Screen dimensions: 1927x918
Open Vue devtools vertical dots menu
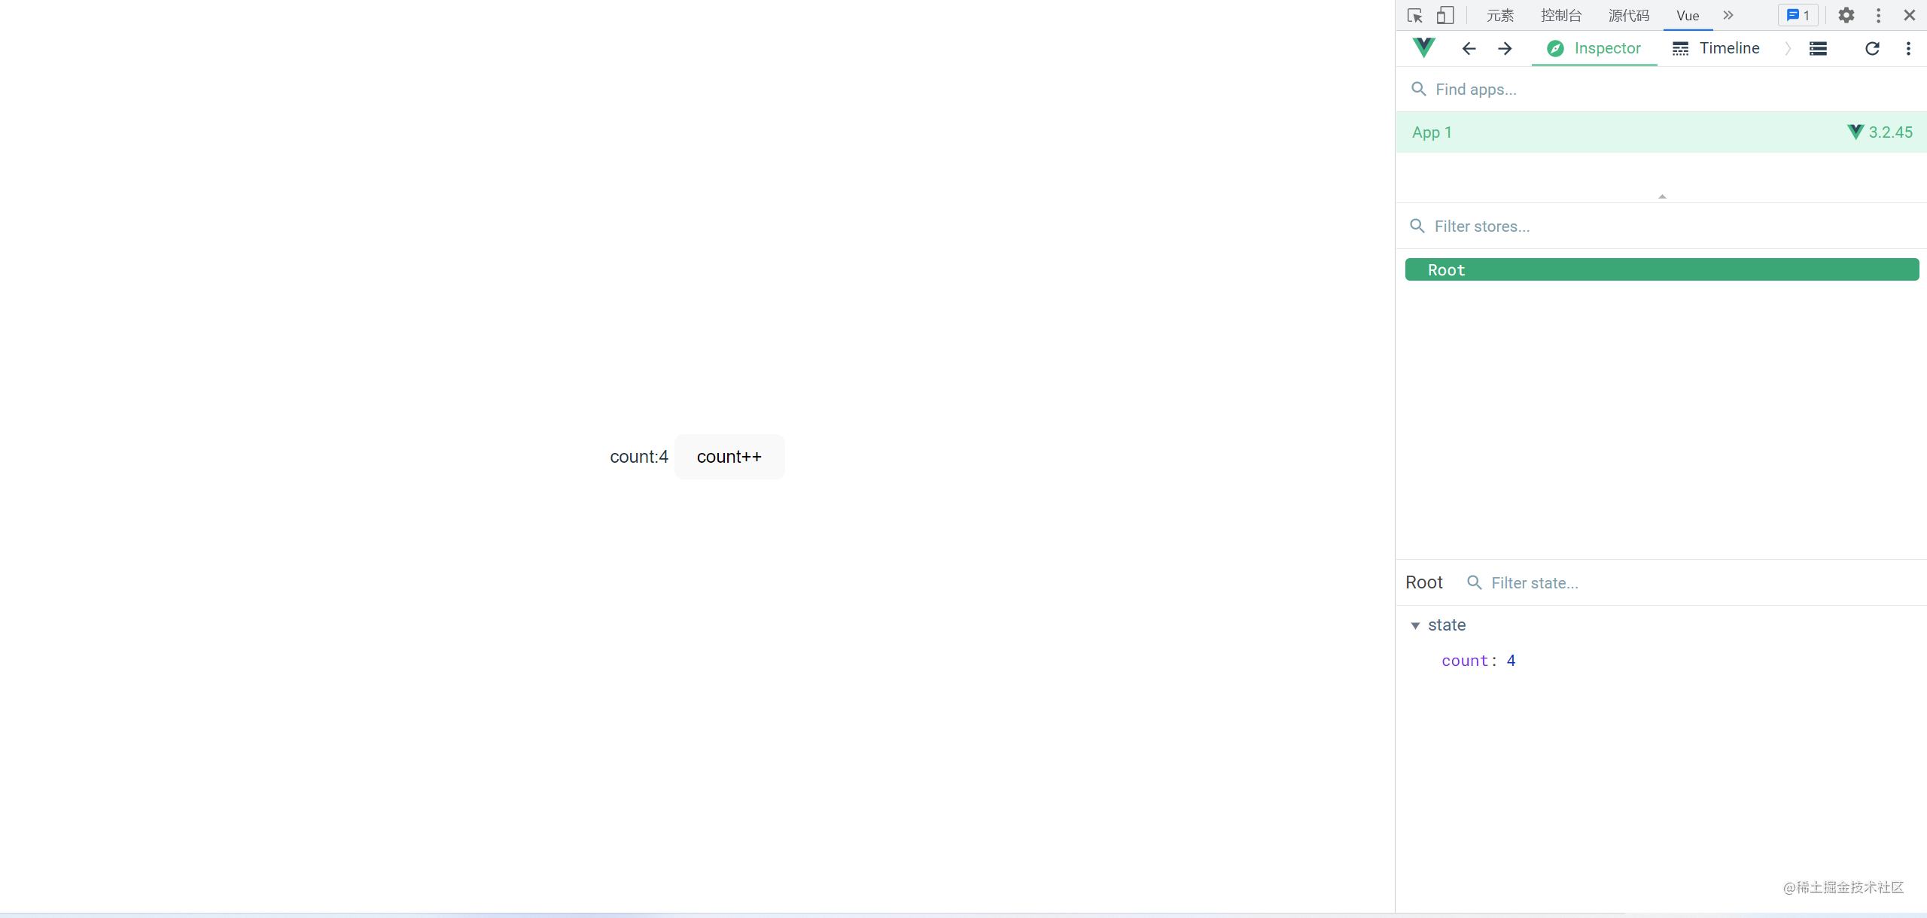point(1908,49)
